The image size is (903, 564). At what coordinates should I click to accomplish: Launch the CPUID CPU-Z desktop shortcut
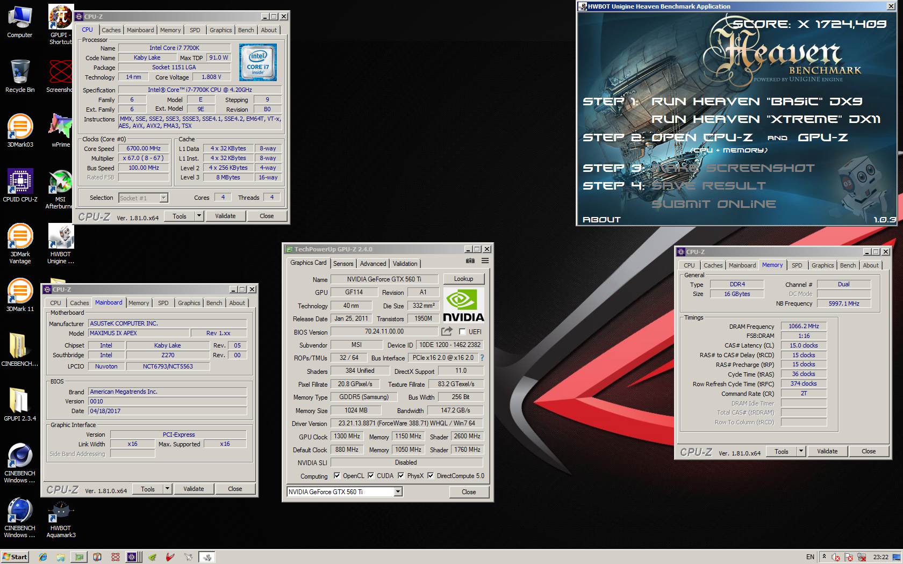point(20,185)
